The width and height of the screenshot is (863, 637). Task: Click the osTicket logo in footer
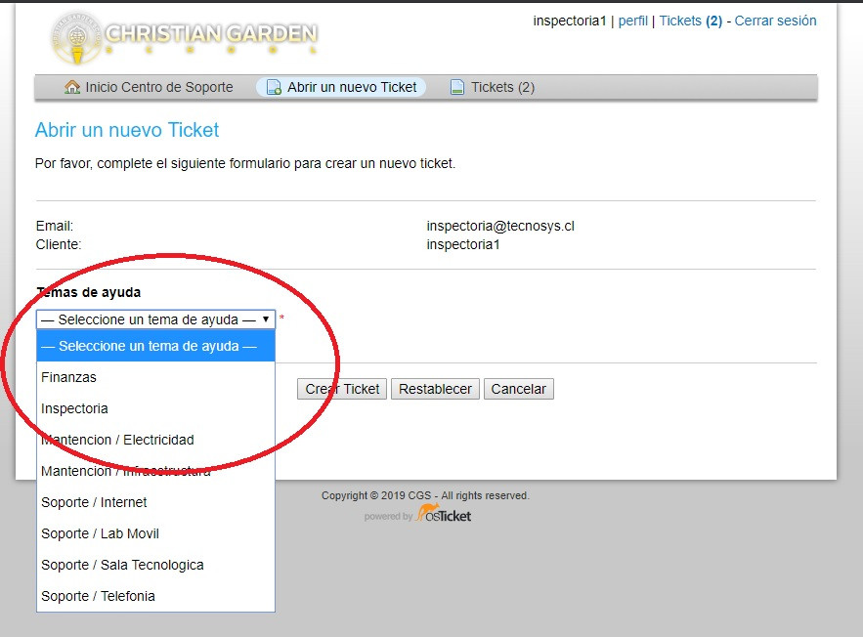point(443,514)
